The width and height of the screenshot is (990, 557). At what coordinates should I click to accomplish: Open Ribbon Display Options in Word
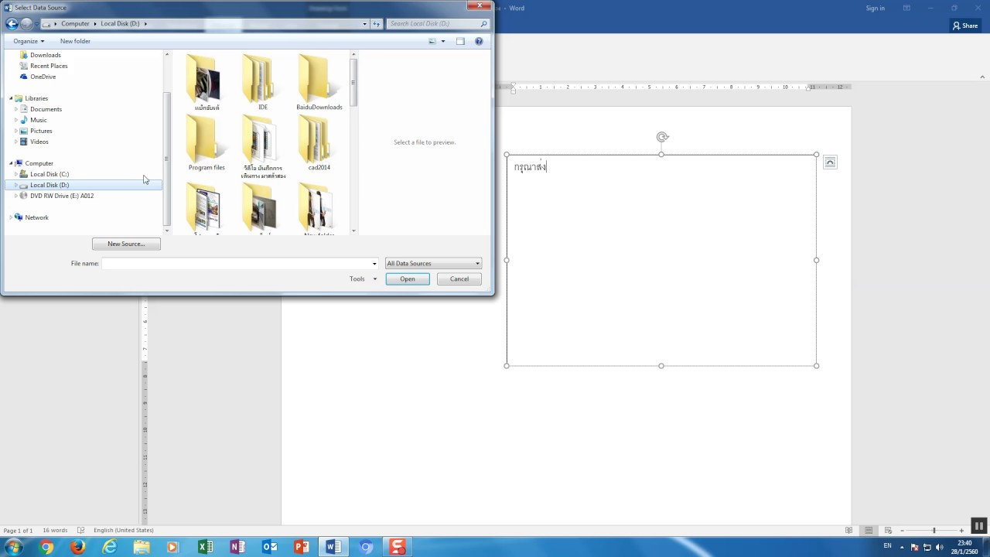(x=907, y=8)
